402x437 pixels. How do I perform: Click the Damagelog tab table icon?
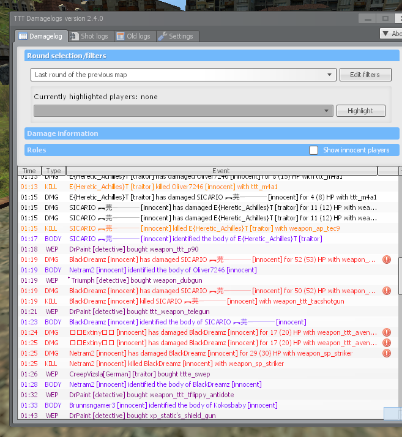click(23, 37)
